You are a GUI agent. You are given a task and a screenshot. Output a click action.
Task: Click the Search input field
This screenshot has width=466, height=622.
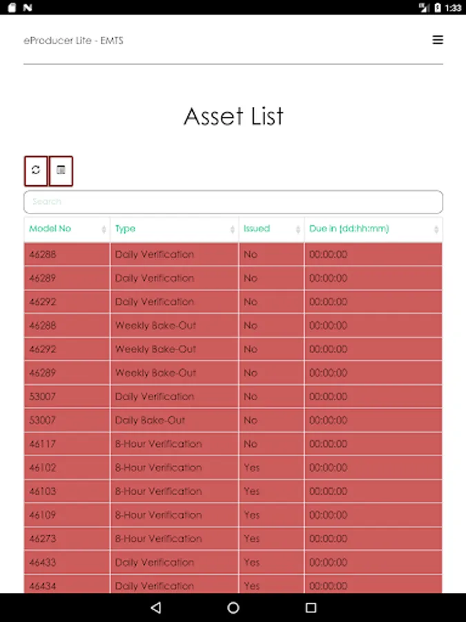tap(233, 202)
